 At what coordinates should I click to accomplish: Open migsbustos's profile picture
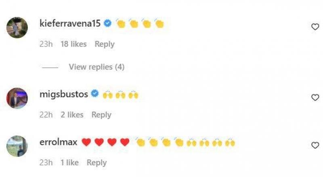[17, 98]
